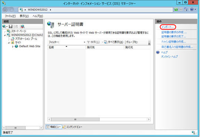Sort by the 発行元 column header
Viewport: 200px width, 137px height.
pos(137,47)
